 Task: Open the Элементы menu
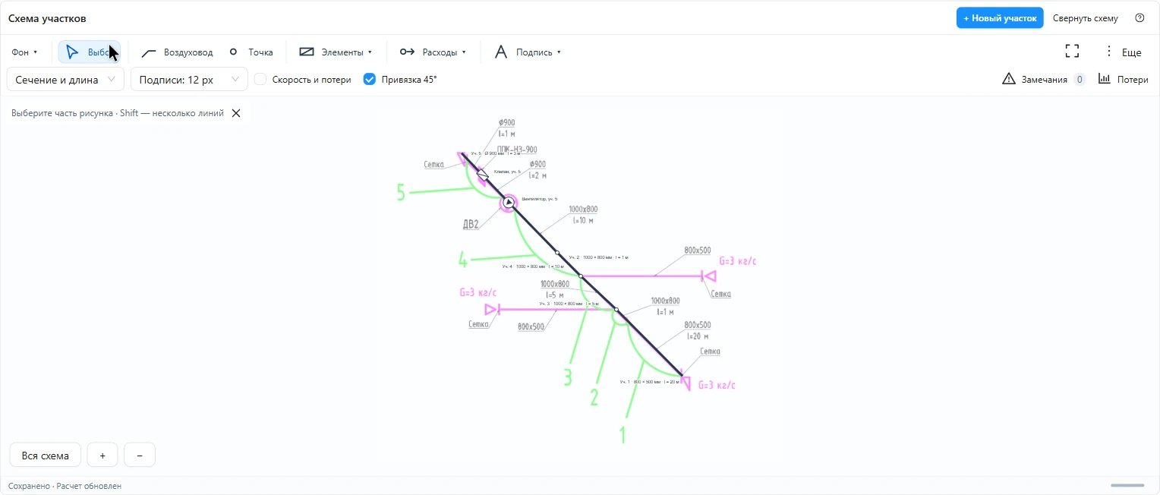pyautogui.click(x=336, y=52)
